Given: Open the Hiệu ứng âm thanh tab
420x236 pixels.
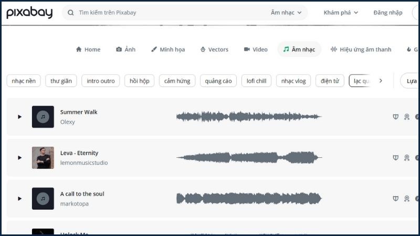Looking at the screenshot, I should (361, 49).
